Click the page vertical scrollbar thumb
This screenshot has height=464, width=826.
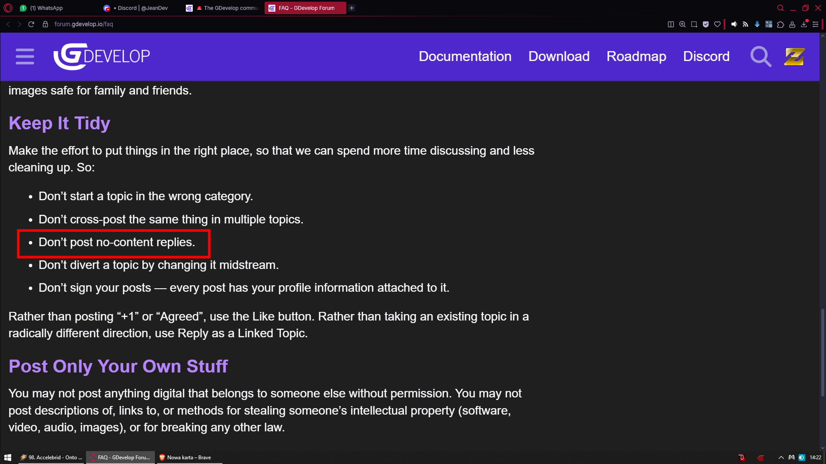point(823,352)
